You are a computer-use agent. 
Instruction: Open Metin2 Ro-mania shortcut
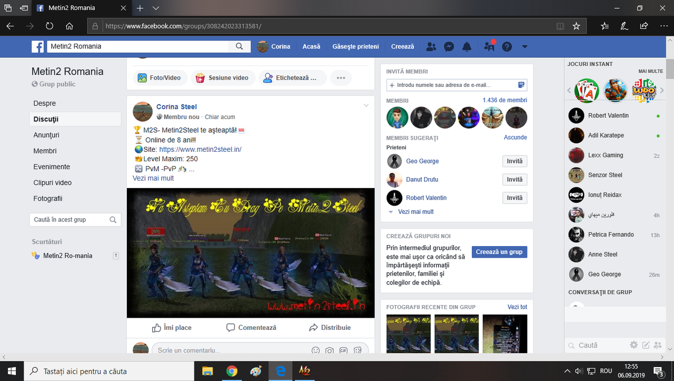pos(67,256)
